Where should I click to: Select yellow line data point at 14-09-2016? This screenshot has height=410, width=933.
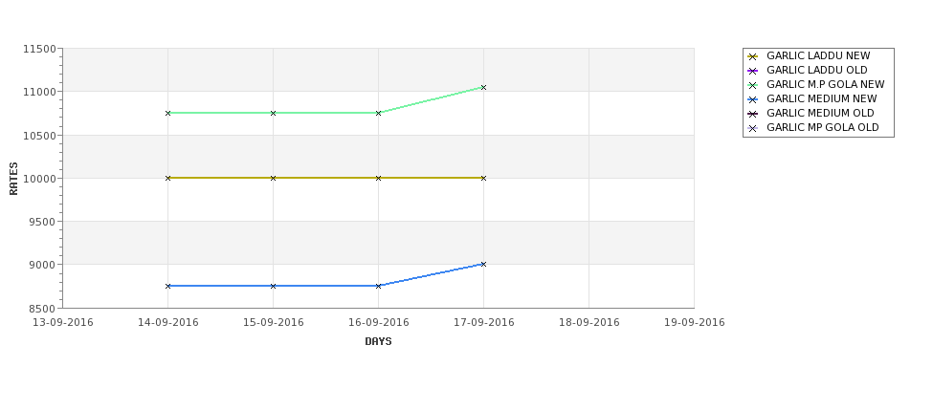(x=167, y=179)
